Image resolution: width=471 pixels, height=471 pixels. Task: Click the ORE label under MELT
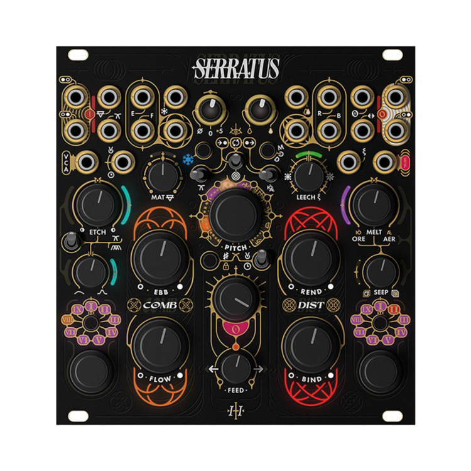359,239
